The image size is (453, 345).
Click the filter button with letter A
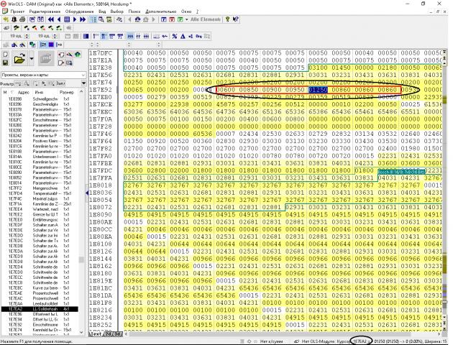[x=27, y=83]
